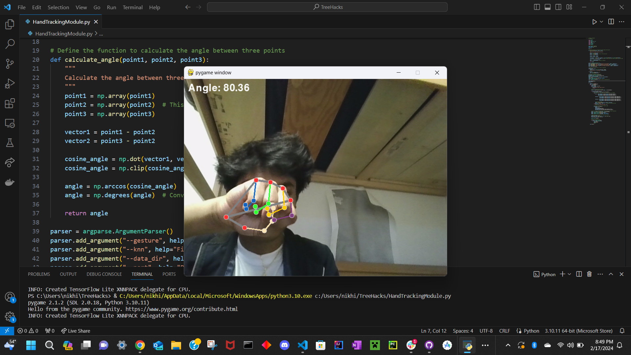Expand the new terminal launch profile dropdown
The width and height of the screenshot is (631, 355).
pyautogui.click(x=570, y=274)
